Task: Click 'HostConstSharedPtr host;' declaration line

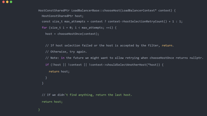Action: 63,16
